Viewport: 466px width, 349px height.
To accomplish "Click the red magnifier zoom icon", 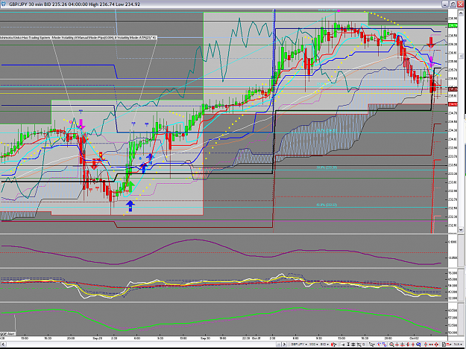I will [391, 345].
